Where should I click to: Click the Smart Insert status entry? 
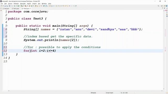click(109, 93)
